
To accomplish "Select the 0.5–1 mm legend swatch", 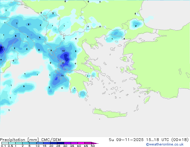I will coord(12,143).
